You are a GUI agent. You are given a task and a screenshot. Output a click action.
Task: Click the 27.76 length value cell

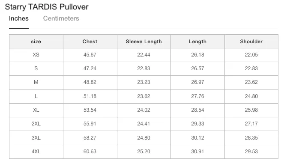click(x=197, y=96)
